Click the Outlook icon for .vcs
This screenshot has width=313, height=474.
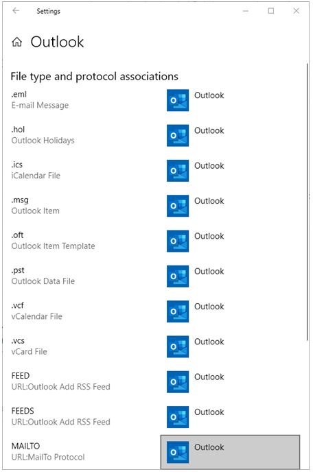pyautogui.click(x=178, y=346)
